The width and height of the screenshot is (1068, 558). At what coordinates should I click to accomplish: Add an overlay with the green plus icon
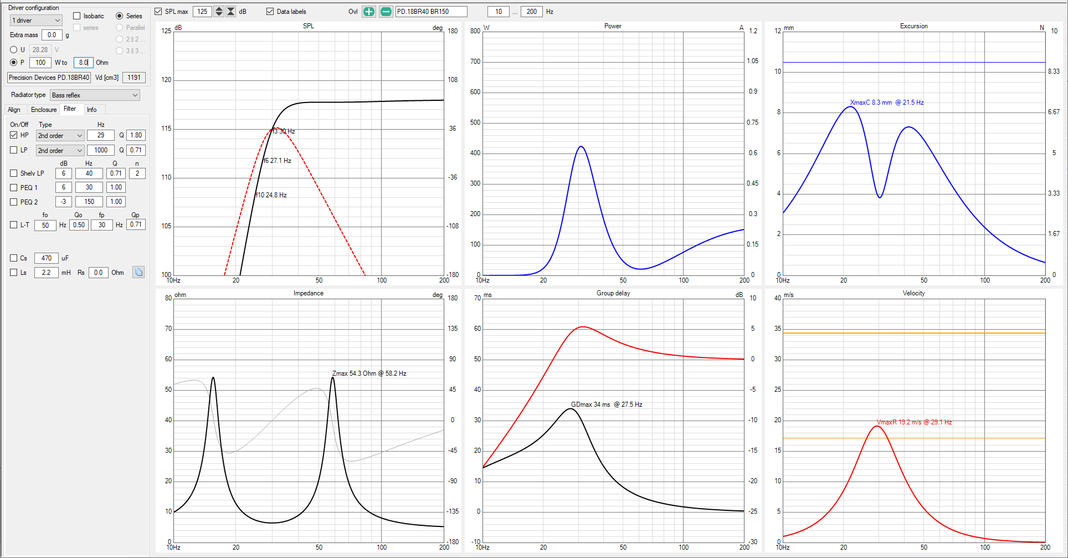pyautogui.click(x=369, y=12)
